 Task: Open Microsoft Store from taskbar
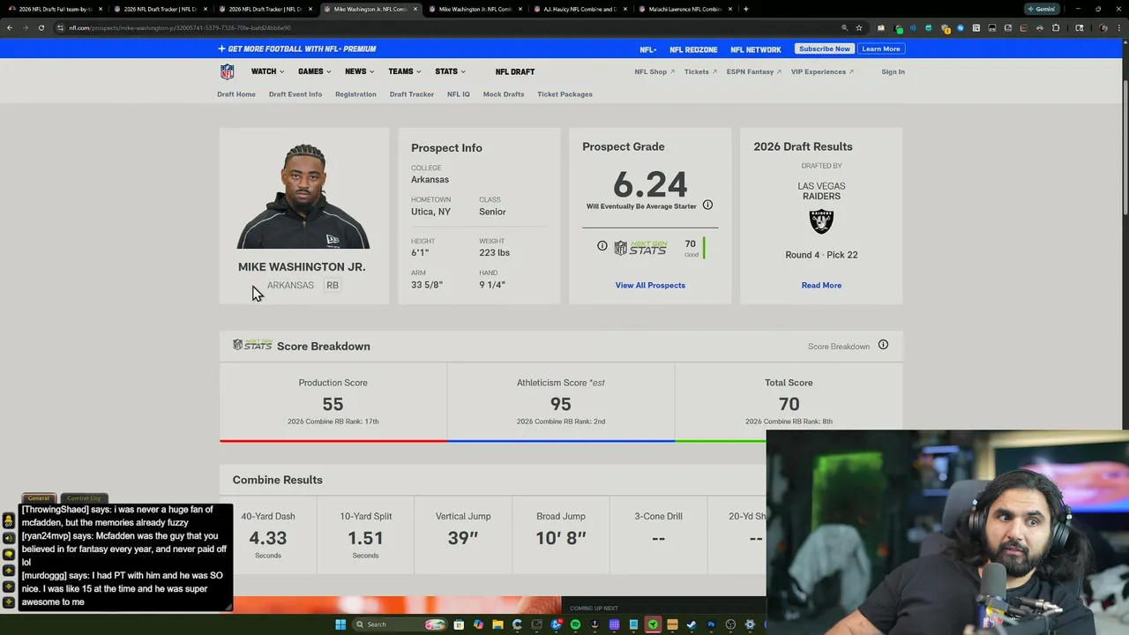(x=459, y=624)
